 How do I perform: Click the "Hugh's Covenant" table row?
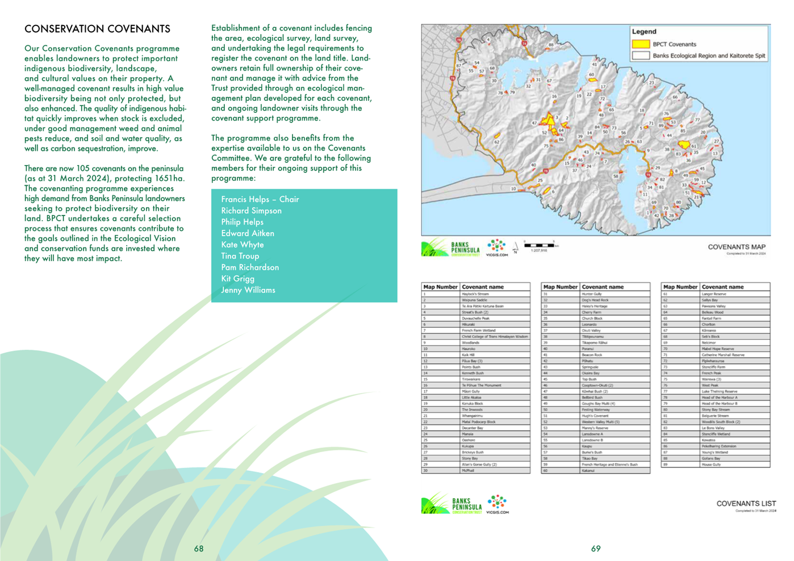point(596,415)
